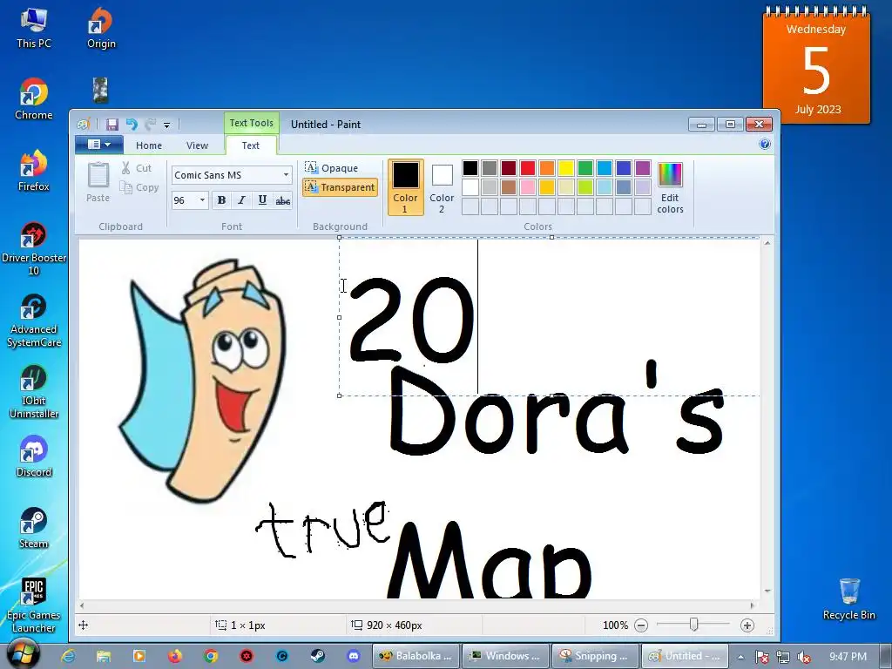Screen dimensions: 892x669
Task: Open the Epic Games Launcher shortcut
Action: [34, 606]
